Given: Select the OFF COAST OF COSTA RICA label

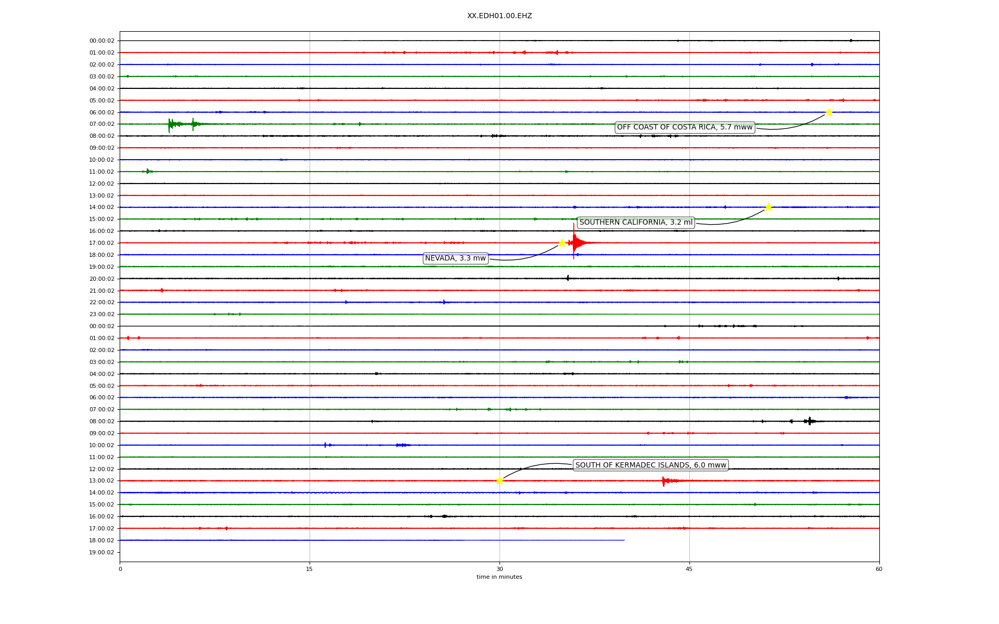Looking at the screenshot, I should click(x=685, y=127).
